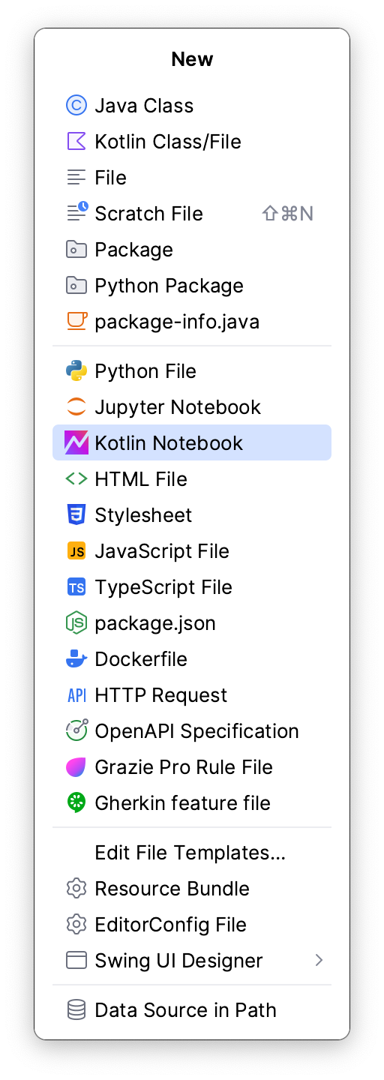Screen dimensions: 384x1080
Task: Choose the Dockerfile entry
Action: [192, 659]
